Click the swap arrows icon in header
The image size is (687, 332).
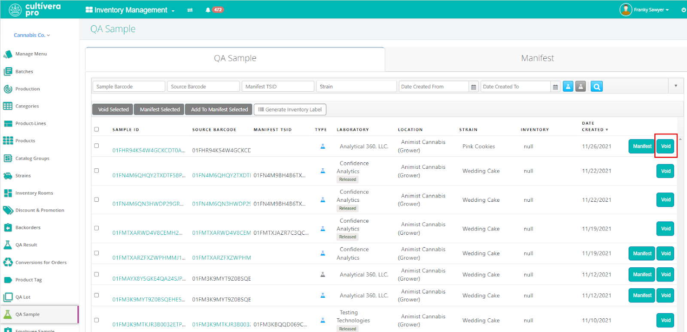tap(190, 10)
